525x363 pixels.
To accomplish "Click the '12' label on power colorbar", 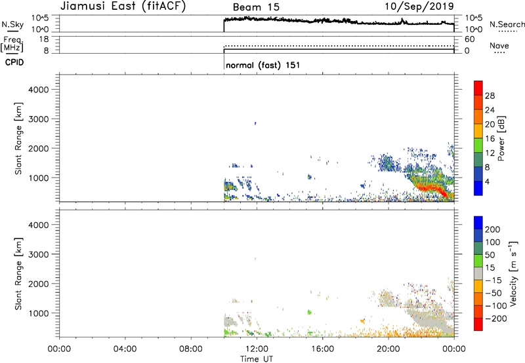I will click(x=490, y=153).
